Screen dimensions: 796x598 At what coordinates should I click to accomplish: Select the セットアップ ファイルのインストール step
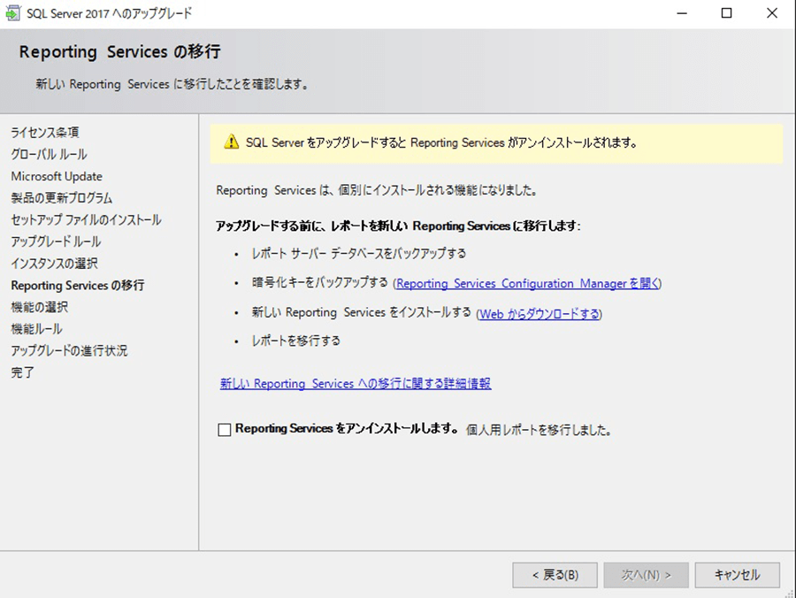click(87, 219)
